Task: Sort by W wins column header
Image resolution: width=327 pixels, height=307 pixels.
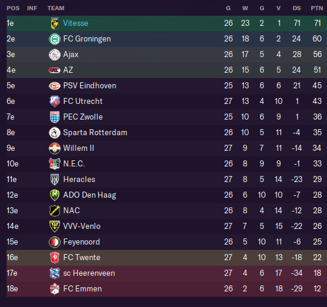Action: (x=245, y=8)
